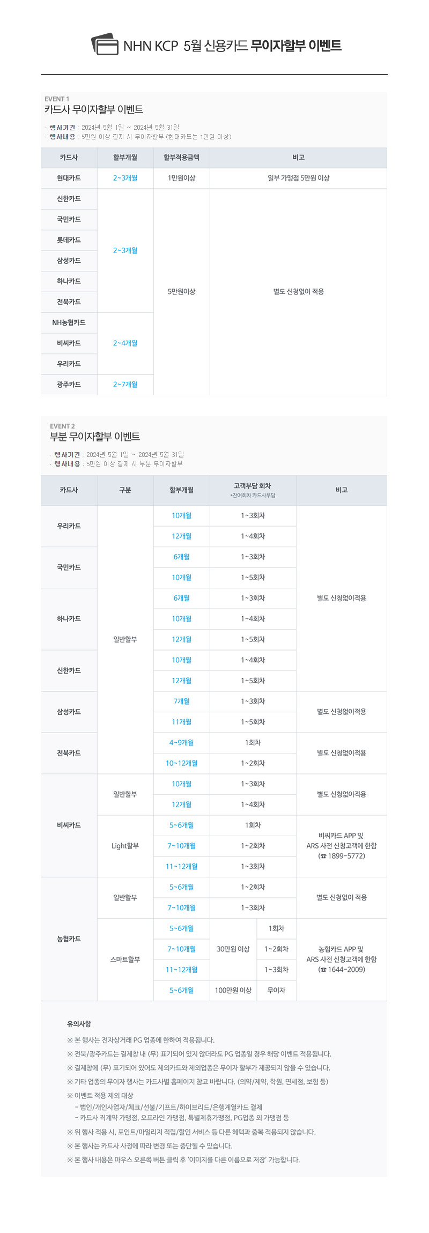Click the 100만원 이상 amount cell
429x1233 pixels.
click(233, 991)
